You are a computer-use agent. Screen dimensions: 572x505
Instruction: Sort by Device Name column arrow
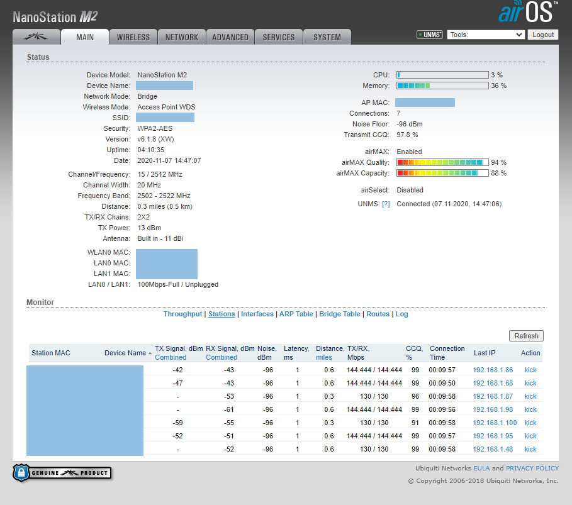pos(150,353)
